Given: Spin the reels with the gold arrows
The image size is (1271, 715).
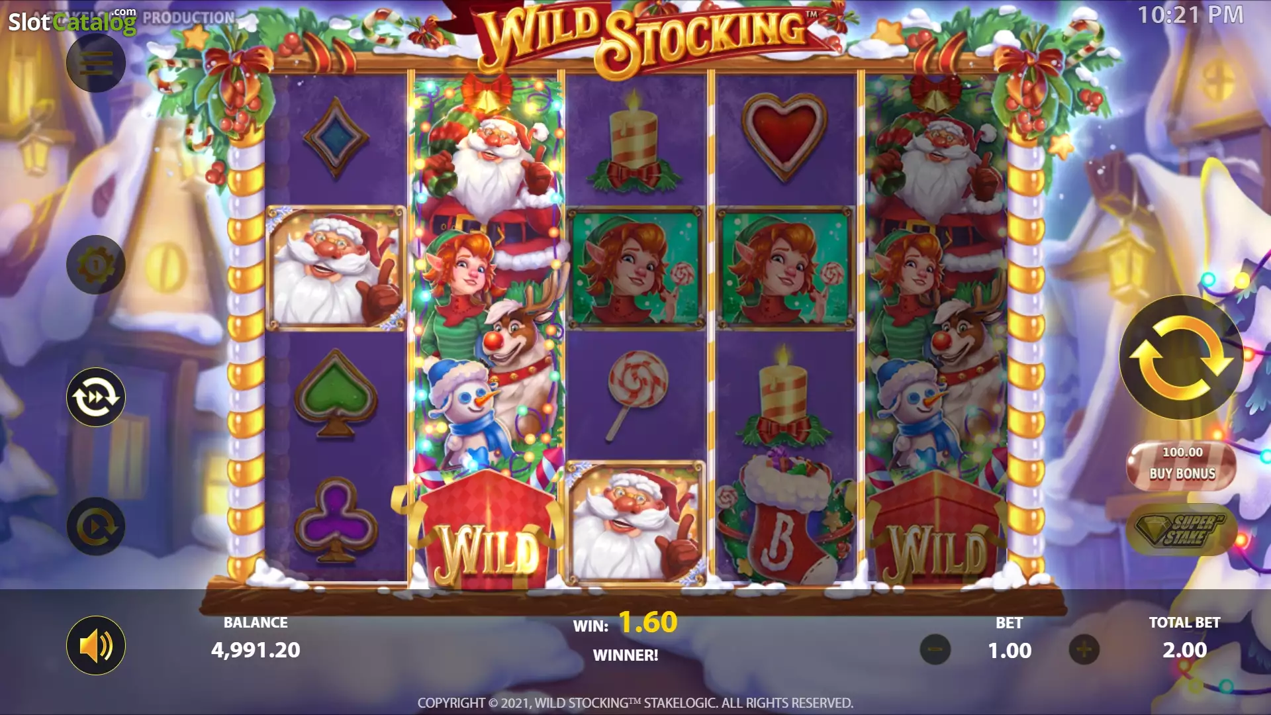Looking at the screenshot, I should click(x=1181, y=358).
